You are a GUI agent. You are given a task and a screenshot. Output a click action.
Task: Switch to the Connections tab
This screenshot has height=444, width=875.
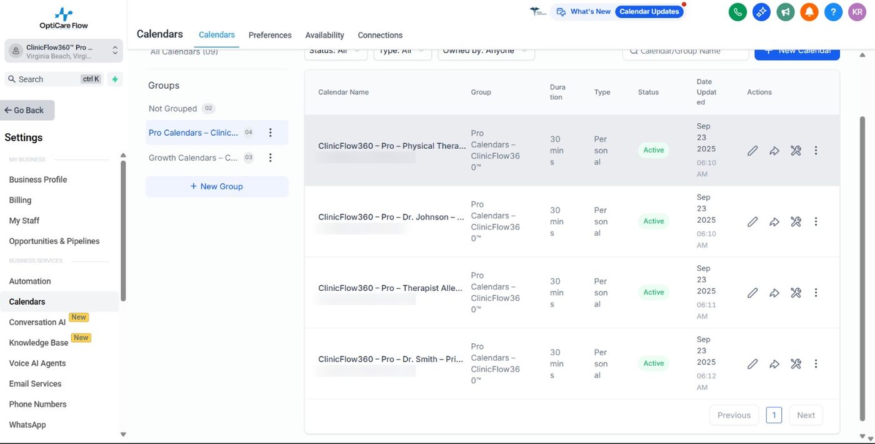(x=380, y=35)
